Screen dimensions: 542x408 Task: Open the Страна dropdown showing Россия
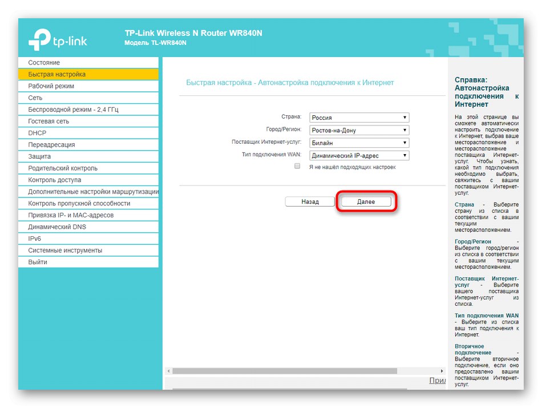(359, 118)
